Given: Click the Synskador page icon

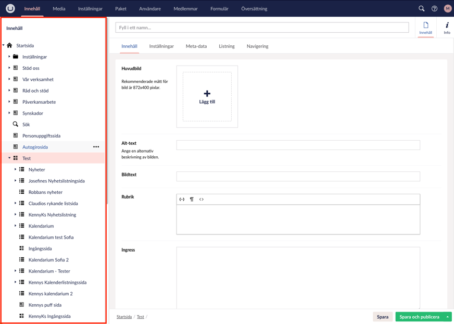Looking at the screenshot, I should click(16, 113).
